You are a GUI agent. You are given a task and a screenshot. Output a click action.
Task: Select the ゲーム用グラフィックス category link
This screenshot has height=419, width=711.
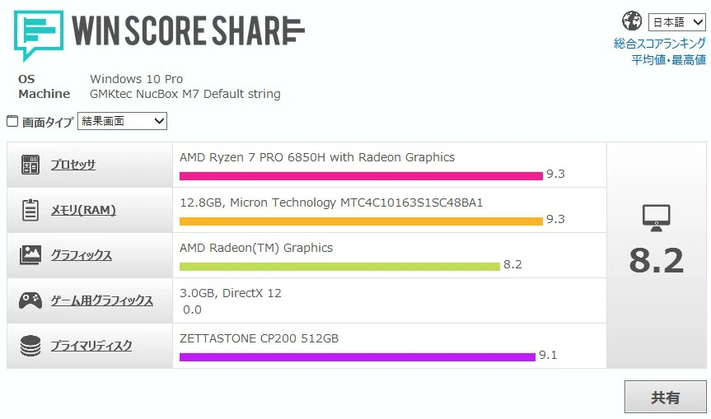pyautogui.click(x=101, y=300)
